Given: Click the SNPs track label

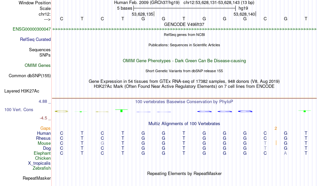Looking at the screenshot, I should [45, 55].
